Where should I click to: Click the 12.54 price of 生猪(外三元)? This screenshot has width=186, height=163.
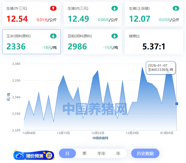(17, 19)
